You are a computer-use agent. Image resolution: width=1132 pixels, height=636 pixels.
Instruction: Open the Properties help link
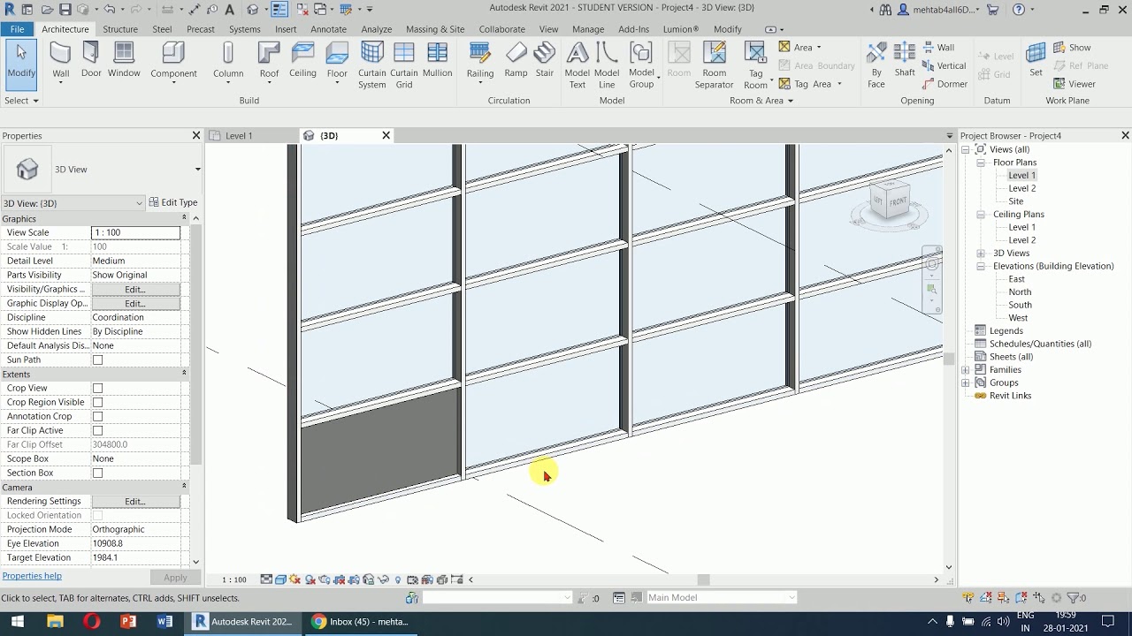(x=32, y=576)
